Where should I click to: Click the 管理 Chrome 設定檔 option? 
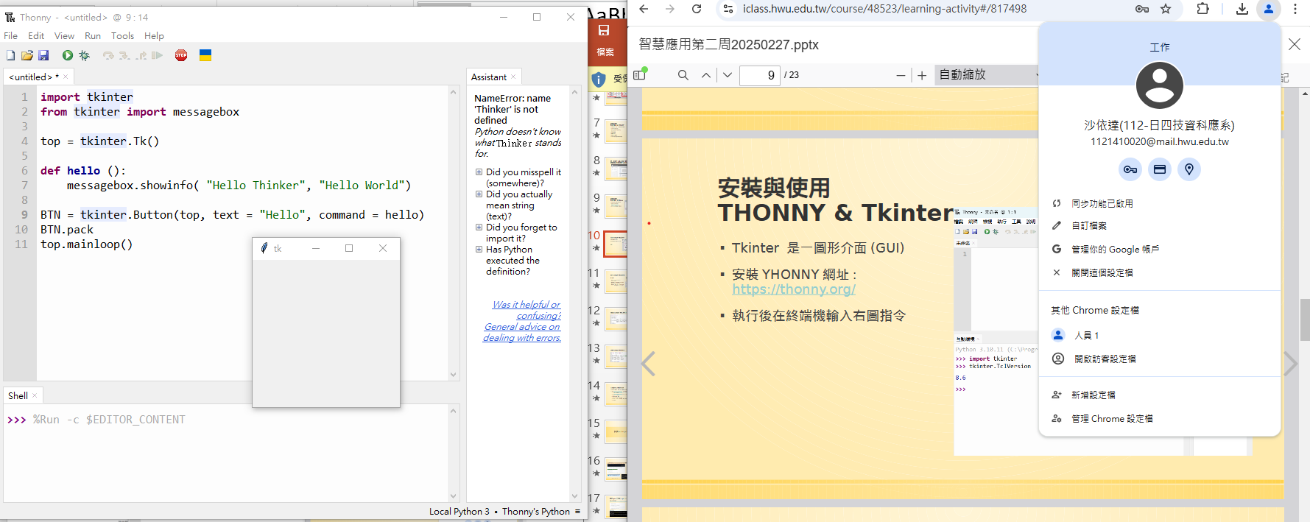pos(1111,418)
